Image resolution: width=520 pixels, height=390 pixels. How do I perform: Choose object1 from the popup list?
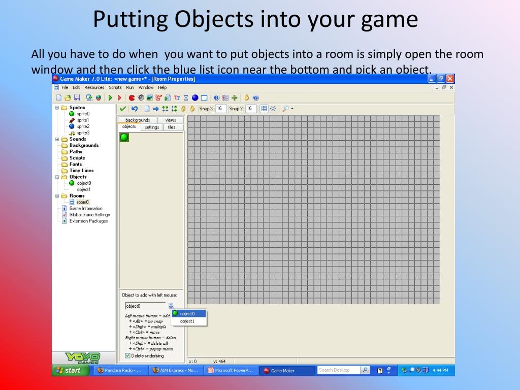(x=189, y=321)
